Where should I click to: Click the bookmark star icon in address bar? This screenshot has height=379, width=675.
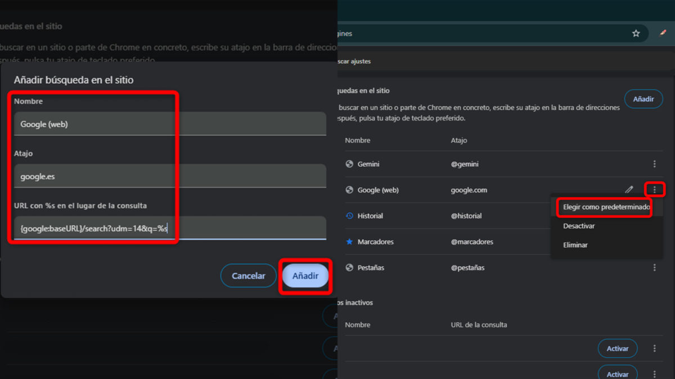636,34
